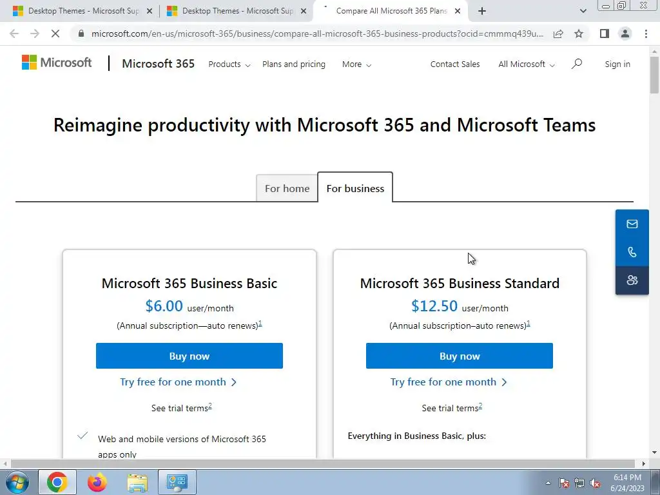Click the $6.00 price text
The width and height of the screenshot is (660, 495).
164,306
